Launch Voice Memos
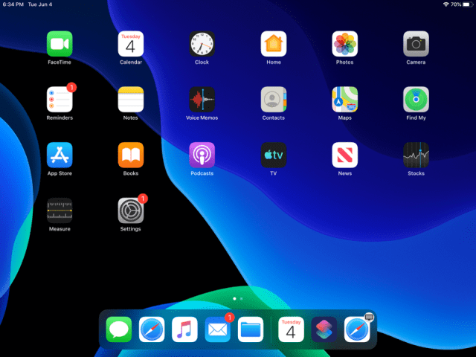 [202, 99]
